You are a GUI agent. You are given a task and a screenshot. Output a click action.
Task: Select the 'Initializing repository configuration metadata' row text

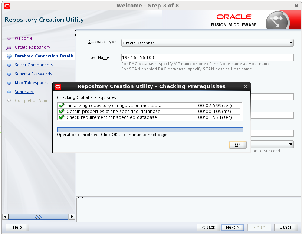114,106
